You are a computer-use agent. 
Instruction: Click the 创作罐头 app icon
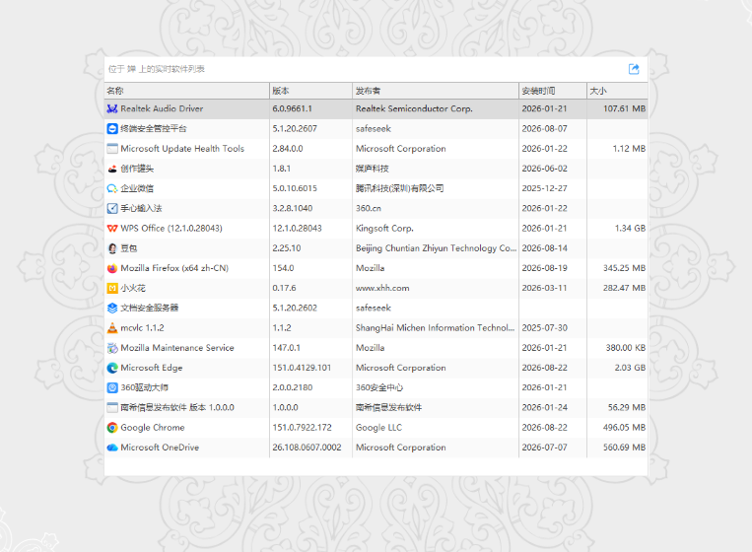[112, 169]
